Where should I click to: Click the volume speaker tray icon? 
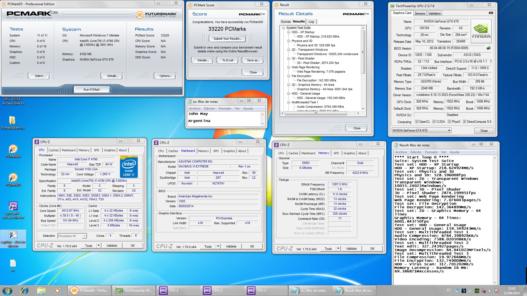(x=490, y=291)
